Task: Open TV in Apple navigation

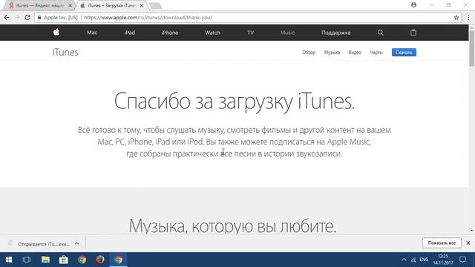Action: 250,33
